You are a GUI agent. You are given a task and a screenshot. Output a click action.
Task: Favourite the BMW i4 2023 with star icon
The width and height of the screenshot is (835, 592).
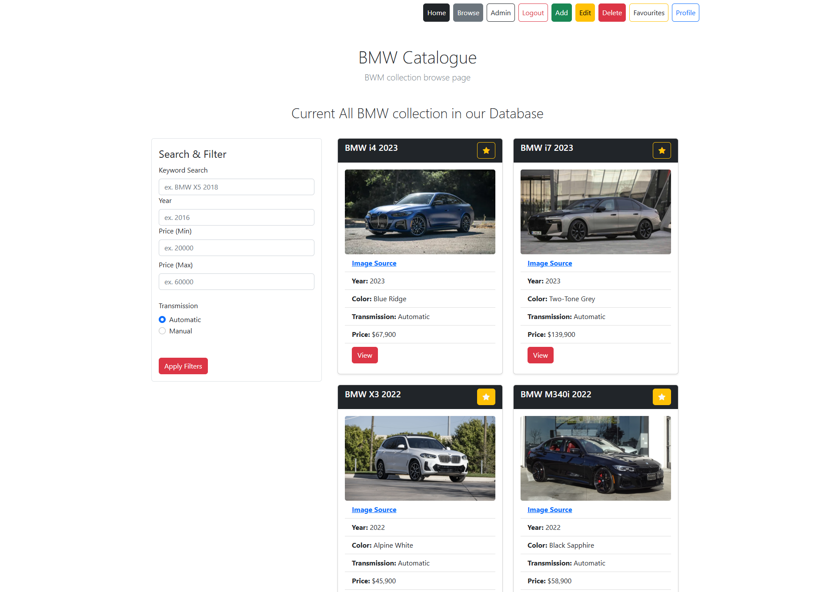tap(486, 150)
